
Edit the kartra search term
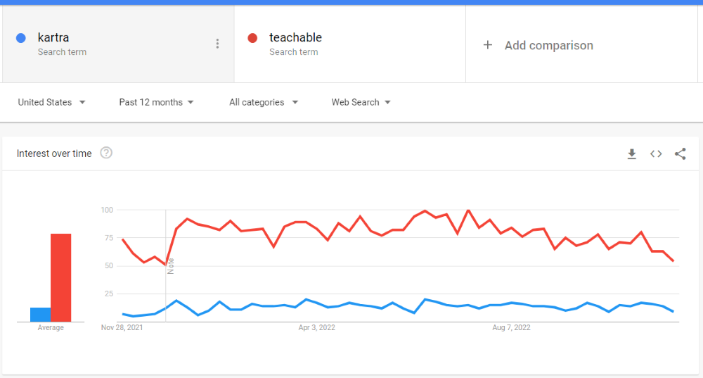[x=53, y=38]
